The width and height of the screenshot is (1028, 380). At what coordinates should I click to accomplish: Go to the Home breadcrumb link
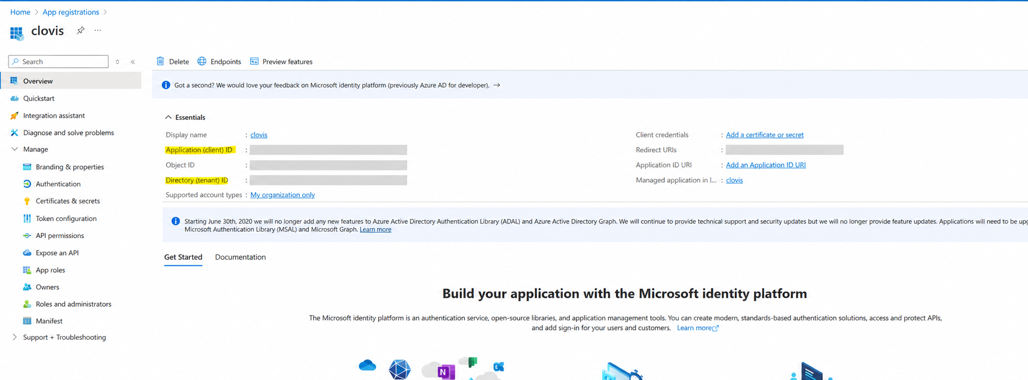[x=20, y=12]
